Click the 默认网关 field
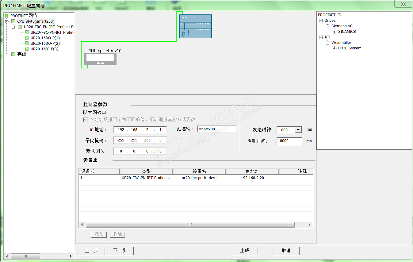The height and width of the screenshot is (262, 413). pos(140,151)
